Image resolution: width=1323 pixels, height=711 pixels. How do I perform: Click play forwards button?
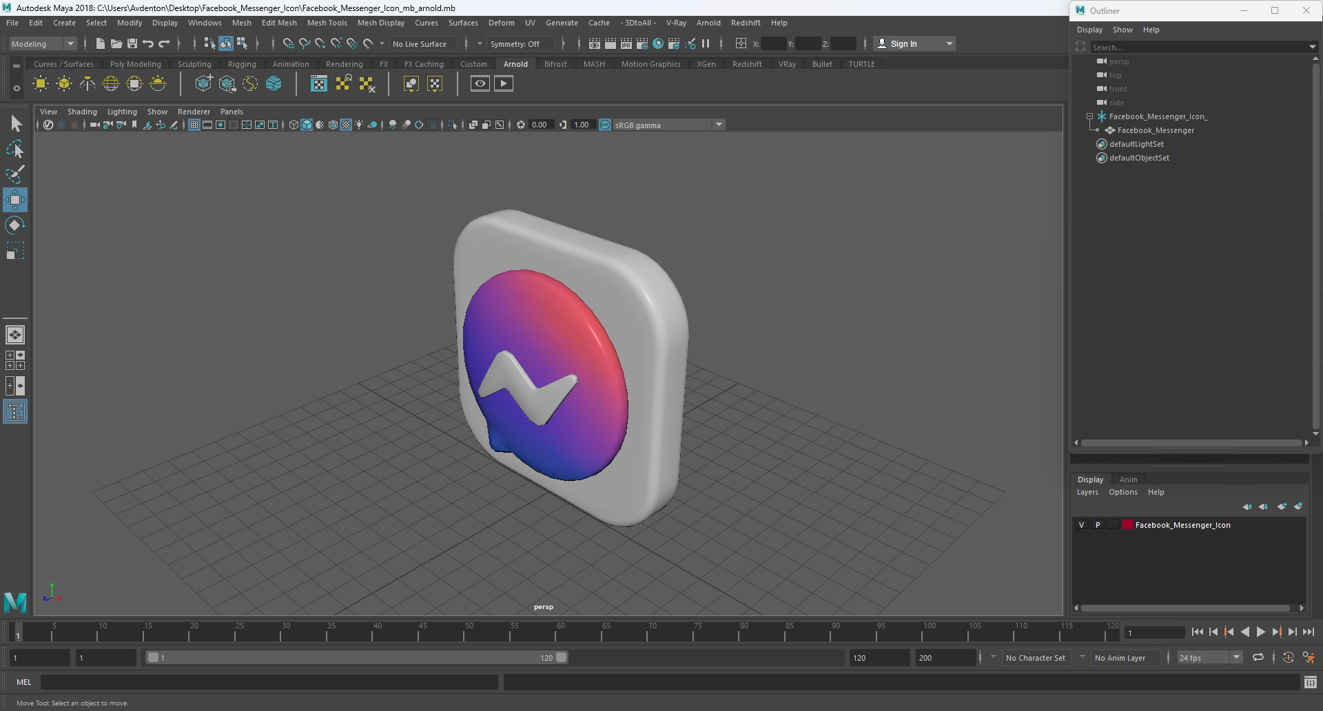point(1260,632)
